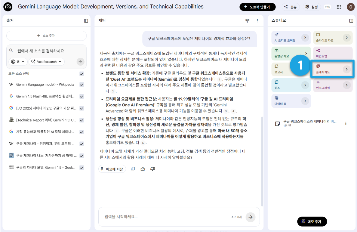
Task: Open Google apps grid icon
Action: pos(339,7)
